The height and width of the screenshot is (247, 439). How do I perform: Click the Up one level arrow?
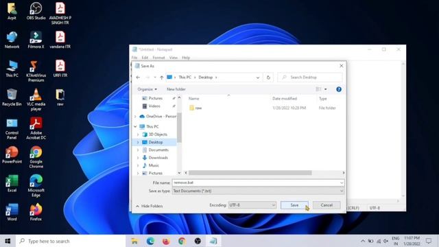pyautogui.click(x=162, y=78)
